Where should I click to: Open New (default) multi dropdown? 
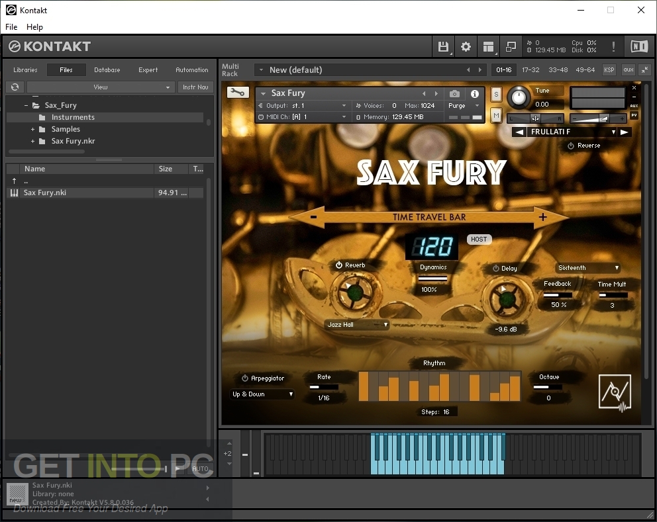[x=358, y=70]
